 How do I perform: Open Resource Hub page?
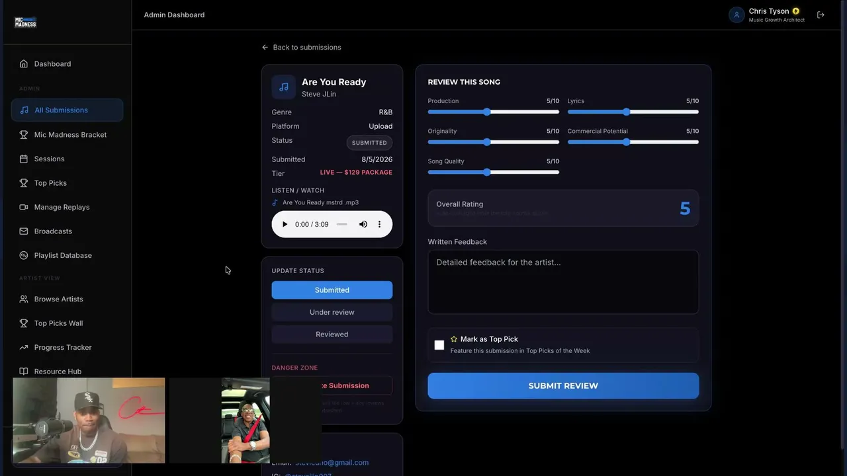[x=67, y=372]
